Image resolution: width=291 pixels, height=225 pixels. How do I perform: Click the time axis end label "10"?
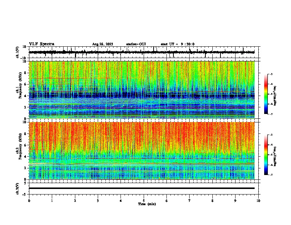coord(258,201)
